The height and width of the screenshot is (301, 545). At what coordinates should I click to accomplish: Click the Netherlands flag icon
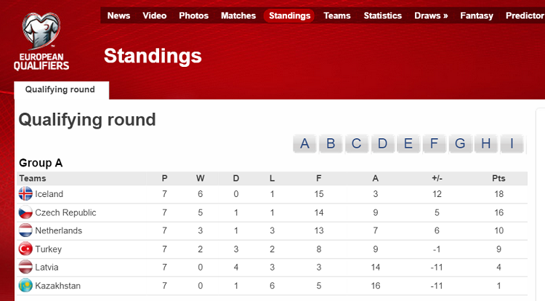click(x=26, y=230)
